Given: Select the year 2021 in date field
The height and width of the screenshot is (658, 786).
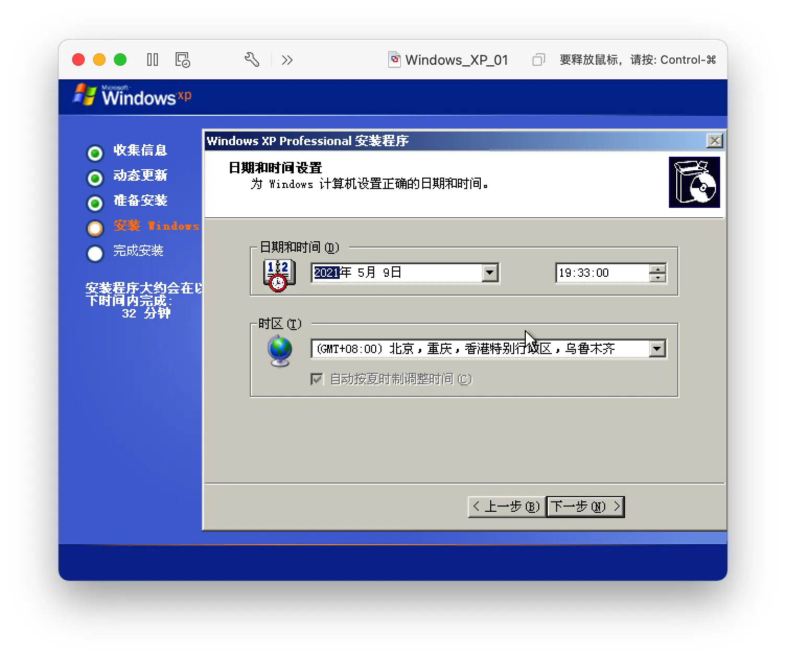Looking at the screenshot, I should tap(327, 273).
